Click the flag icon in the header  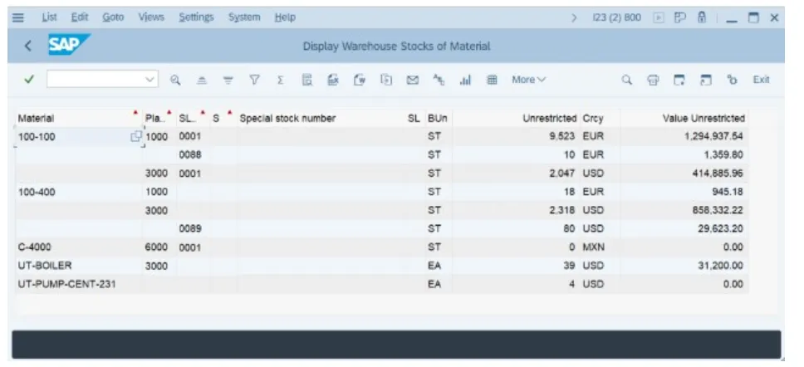680,18
